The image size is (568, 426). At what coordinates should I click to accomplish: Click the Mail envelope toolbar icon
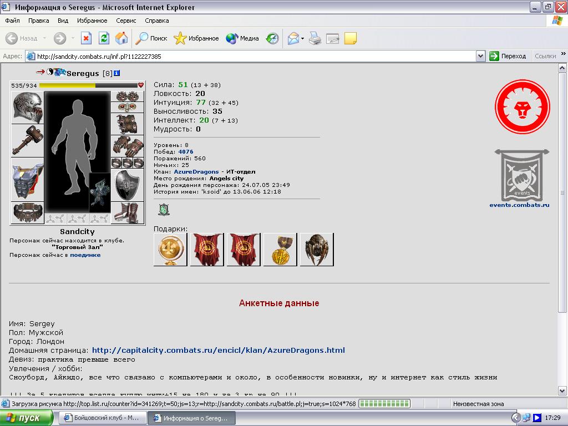pos(293,38)
